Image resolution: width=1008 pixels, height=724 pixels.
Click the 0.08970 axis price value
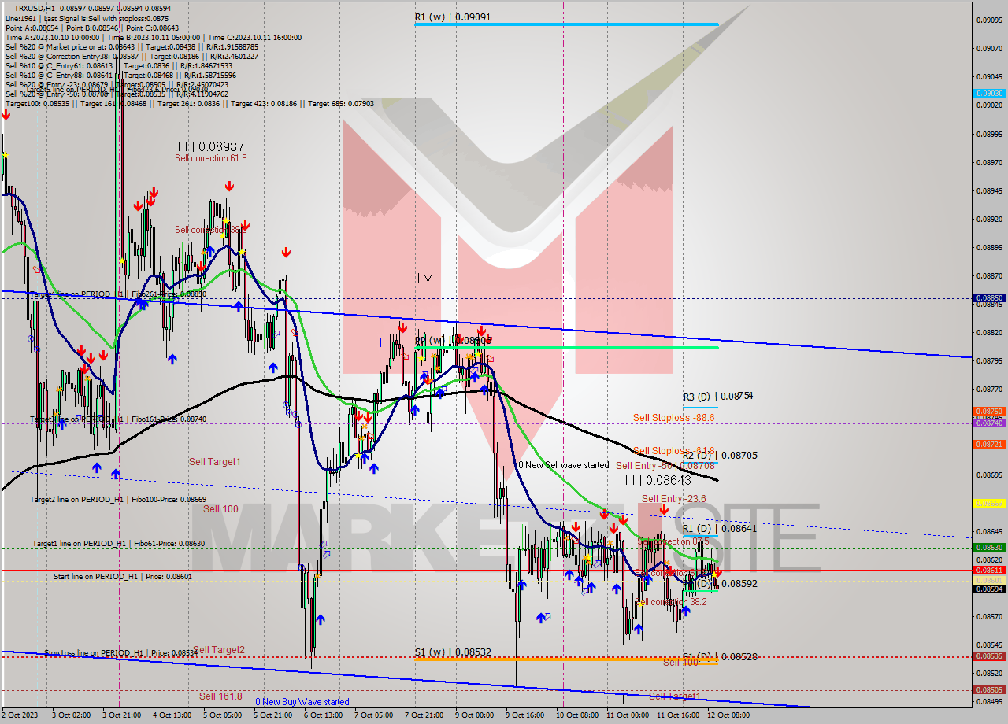pyautogui.click(x=989, y=162)
